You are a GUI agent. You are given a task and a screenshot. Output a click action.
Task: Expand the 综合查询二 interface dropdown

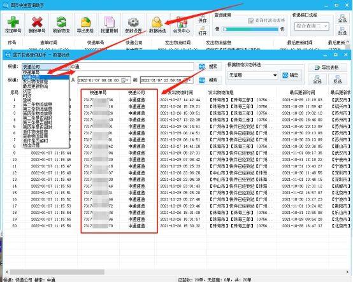pos(326,26)
